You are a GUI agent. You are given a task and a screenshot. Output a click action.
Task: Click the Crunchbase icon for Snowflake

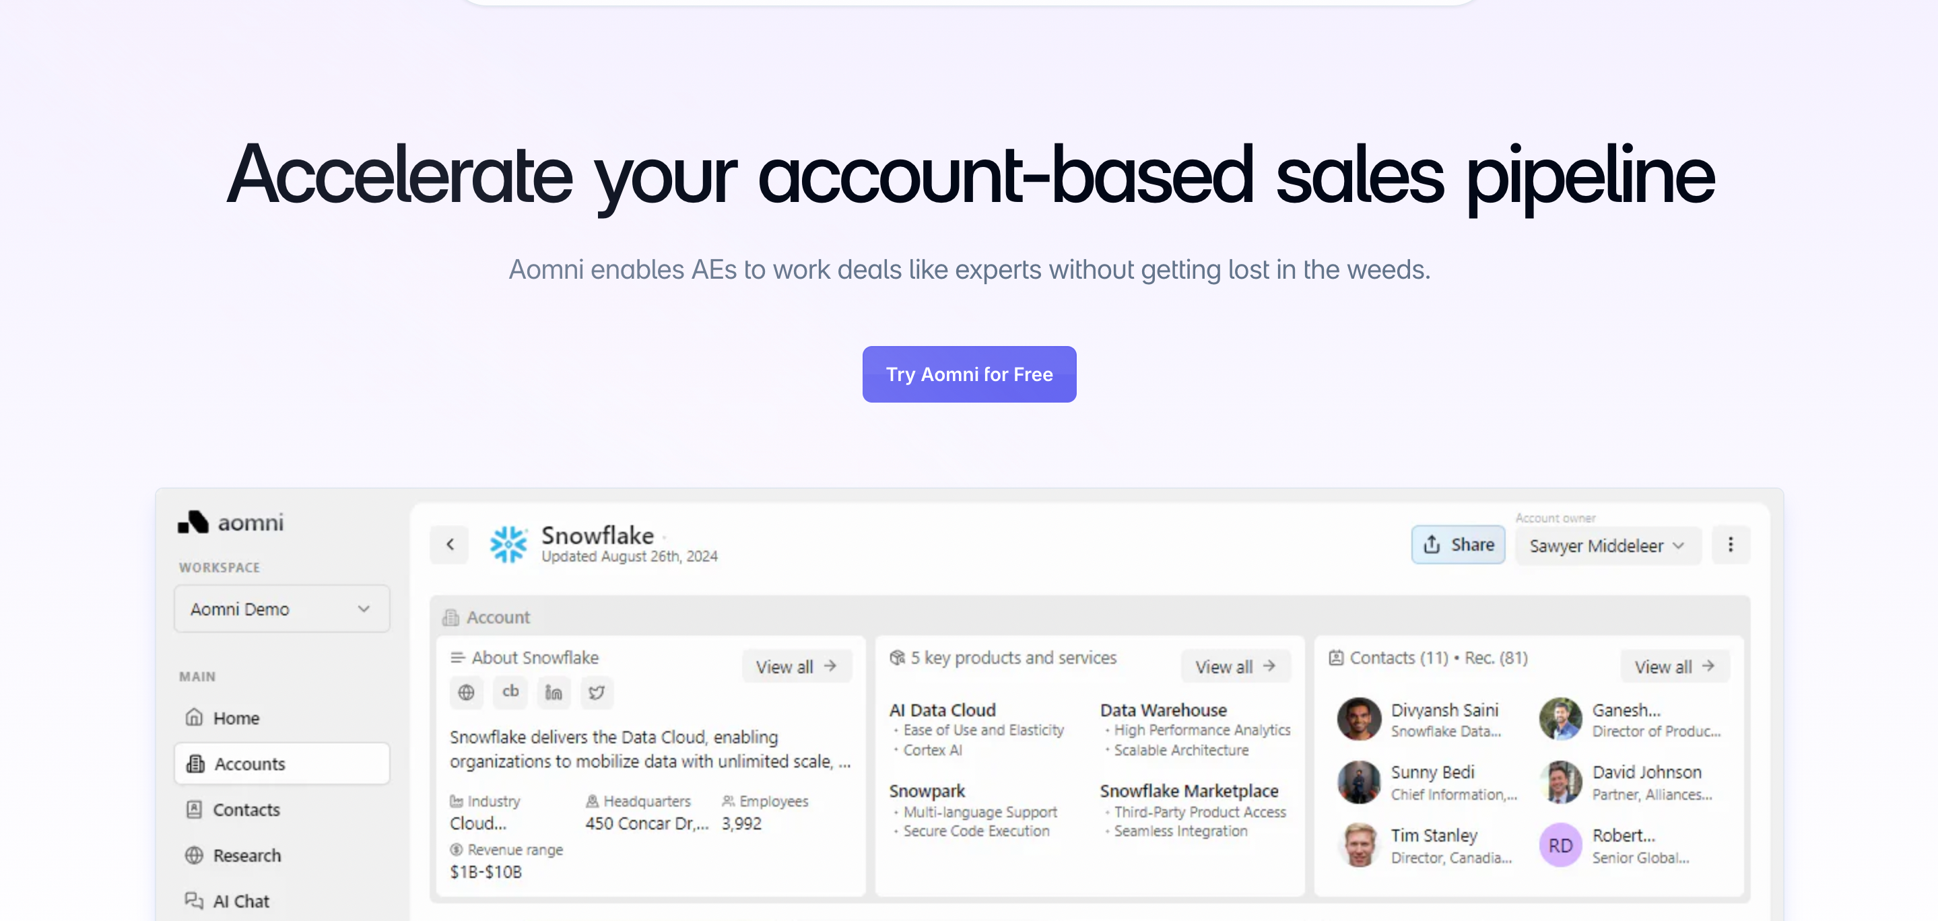coord(510,693)
